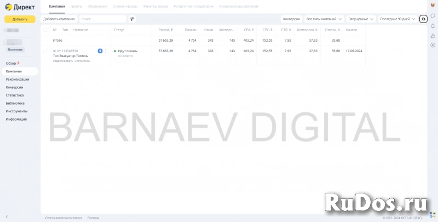438x222 pixels.
Task: Click the app switcher icon at bottom right
Action: click(x=433, y=215)
